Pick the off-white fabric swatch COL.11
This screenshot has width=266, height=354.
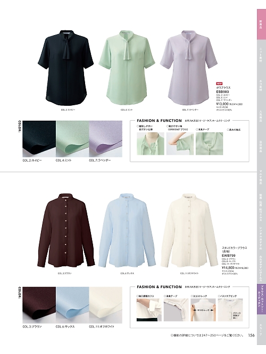tap(105, 305)
